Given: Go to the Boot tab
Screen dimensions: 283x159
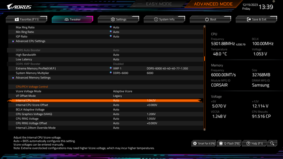Looking at the screenshot, I should [210, 19].
